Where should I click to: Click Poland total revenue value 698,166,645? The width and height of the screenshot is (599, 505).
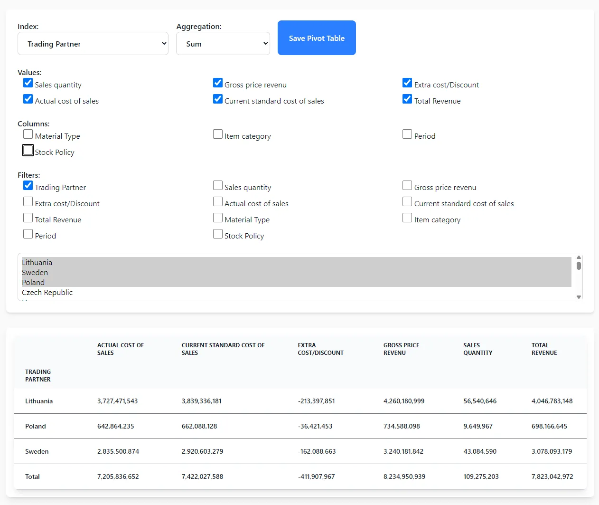pyautogui.click(x=549, y=426)
